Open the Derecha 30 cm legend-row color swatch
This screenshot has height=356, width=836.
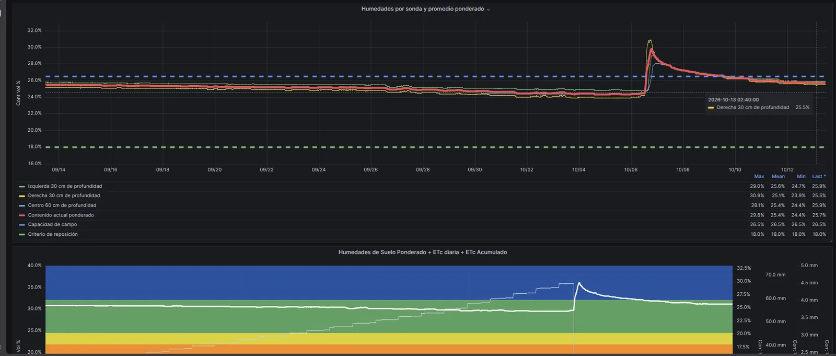22,196
